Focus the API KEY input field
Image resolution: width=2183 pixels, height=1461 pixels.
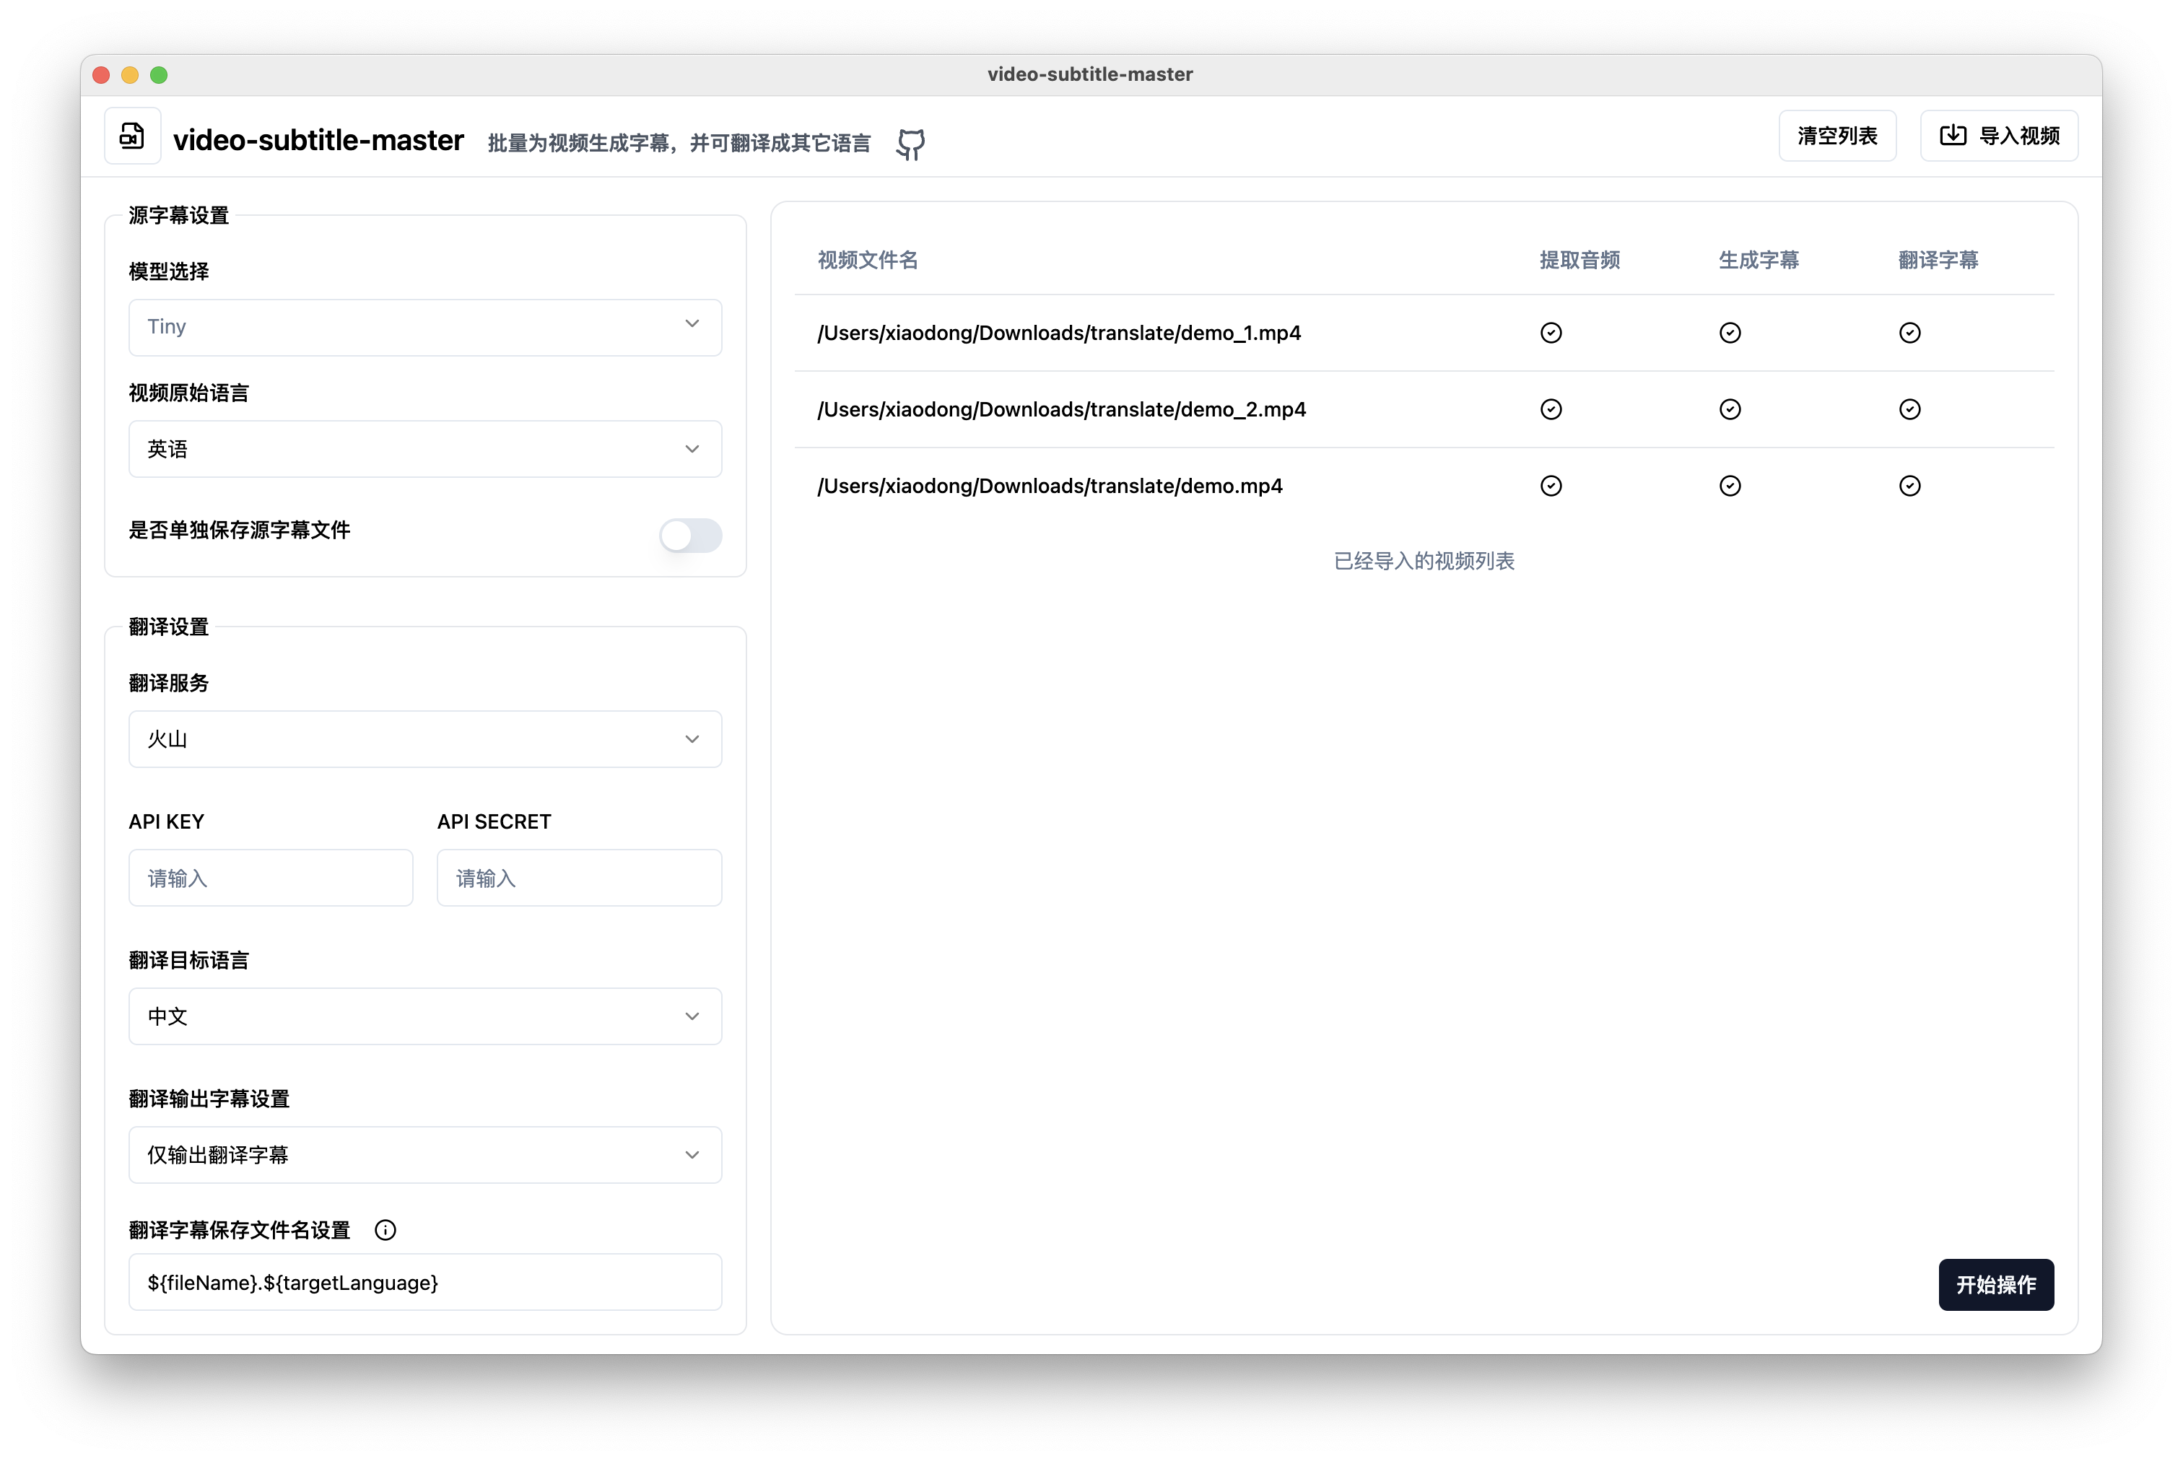point(270,878)
